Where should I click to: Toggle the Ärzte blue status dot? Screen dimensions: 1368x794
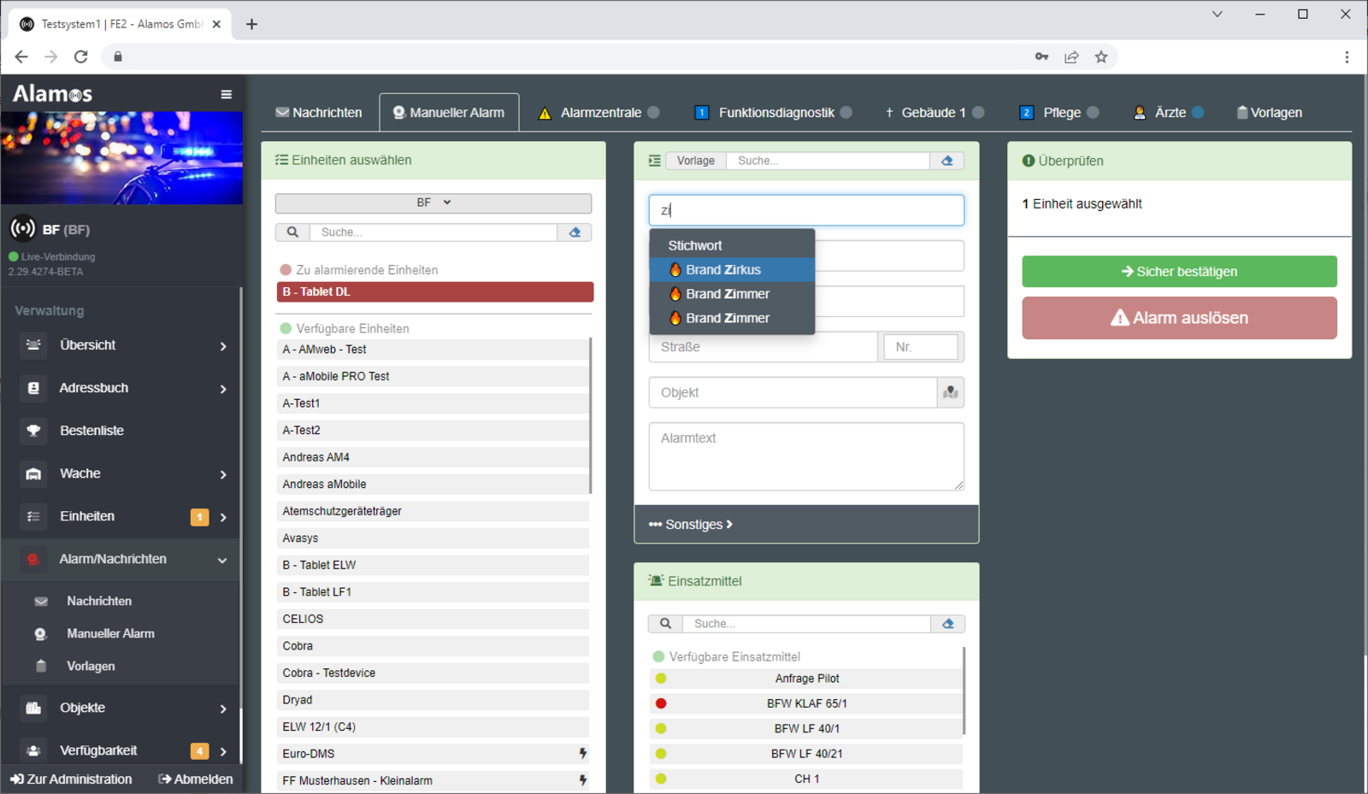[x=1198, y=112]
